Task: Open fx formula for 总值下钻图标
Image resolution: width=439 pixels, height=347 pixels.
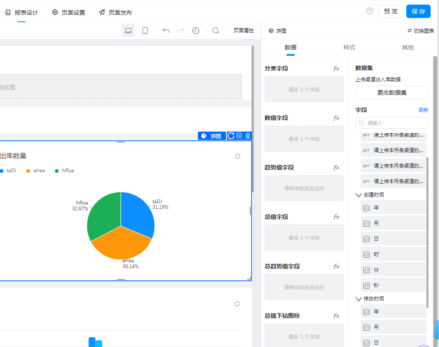Action: 336,316
